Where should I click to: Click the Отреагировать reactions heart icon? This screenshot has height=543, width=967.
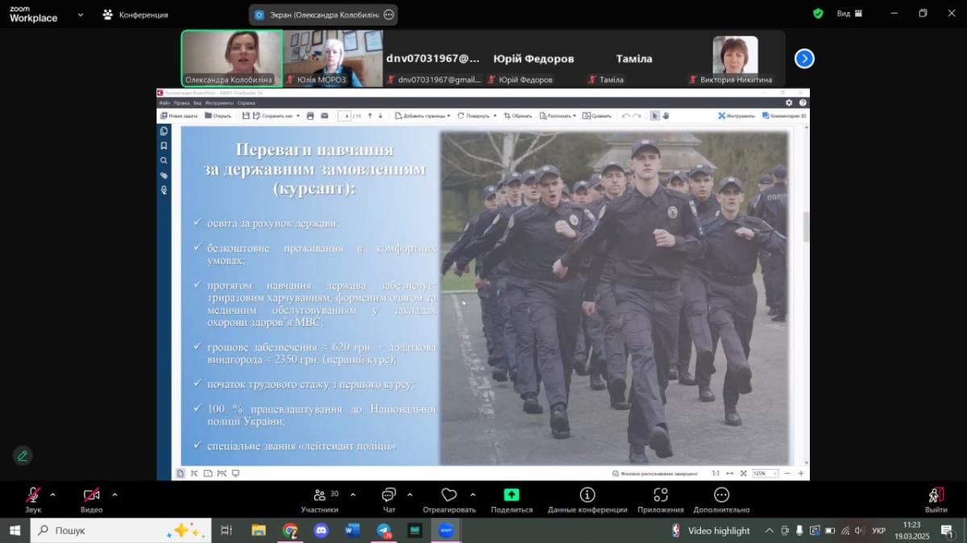(449, 497)
